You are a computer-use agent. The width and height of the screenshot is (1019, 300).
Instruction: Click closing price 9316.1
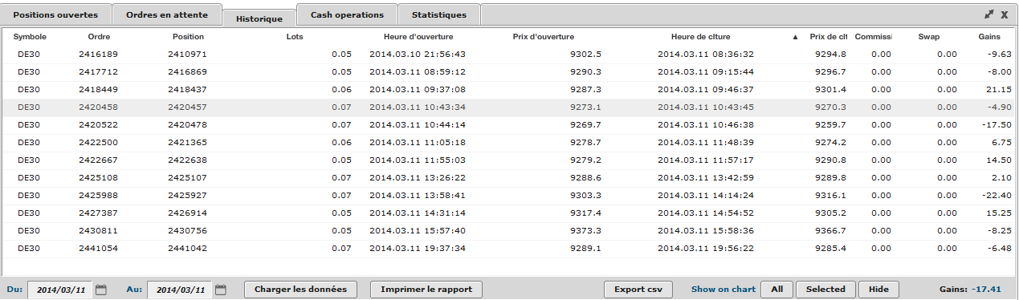(x=831, y=196)
